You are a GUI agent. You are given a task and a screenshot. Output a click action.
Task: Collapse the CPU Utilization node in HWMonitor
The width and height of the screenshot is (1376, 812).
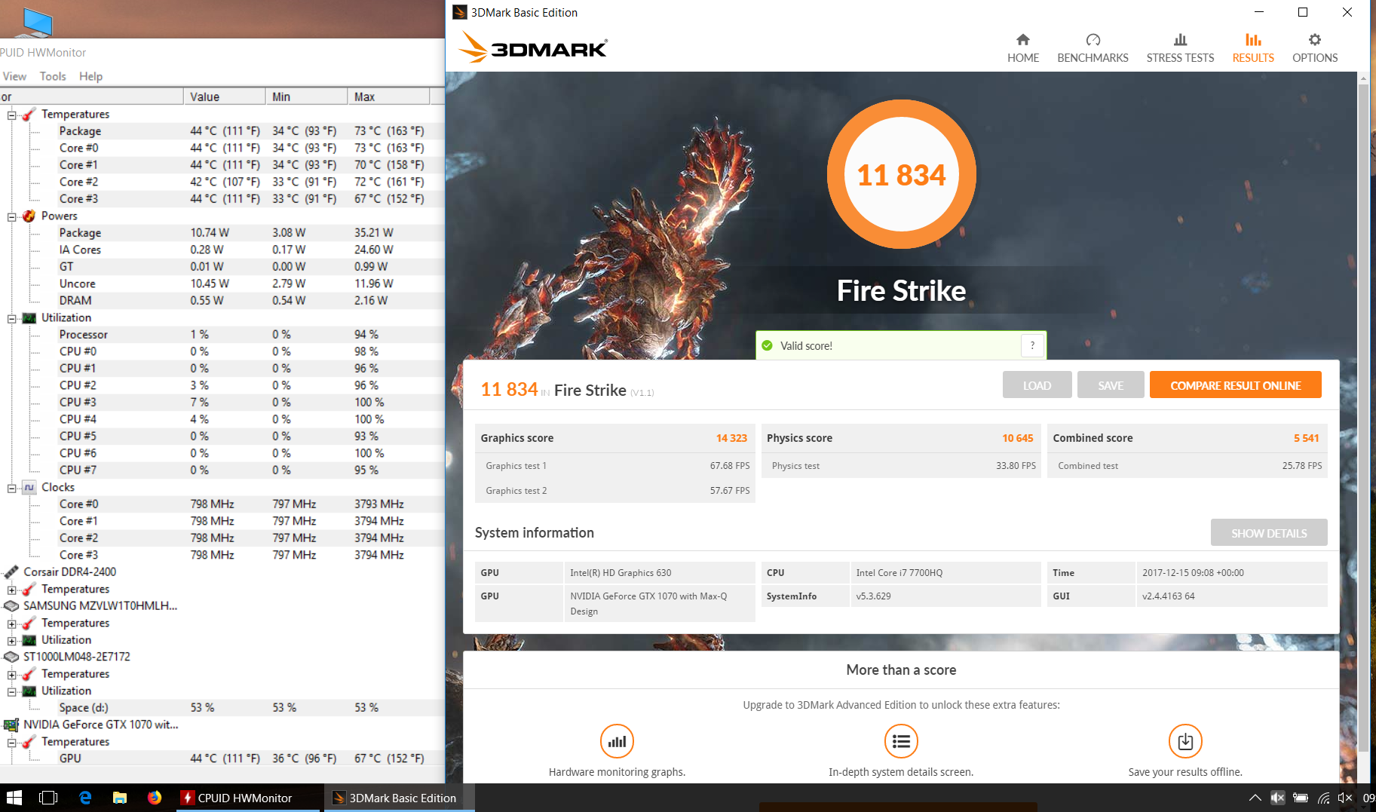coord(12,318)
